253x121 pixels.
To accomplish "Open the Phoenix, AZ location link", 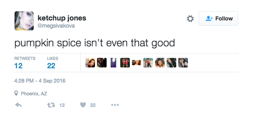I will pos(34,94).
